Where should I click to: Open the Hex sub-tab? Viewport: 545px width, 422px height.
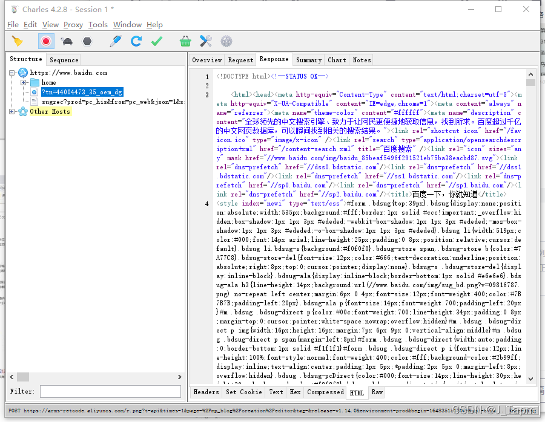[295, 392]
